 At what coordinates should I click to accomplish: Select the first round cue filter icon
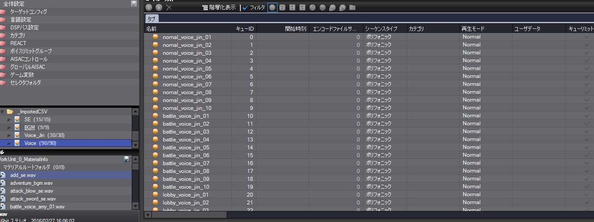pyautogui.click(x=272, y=7)
